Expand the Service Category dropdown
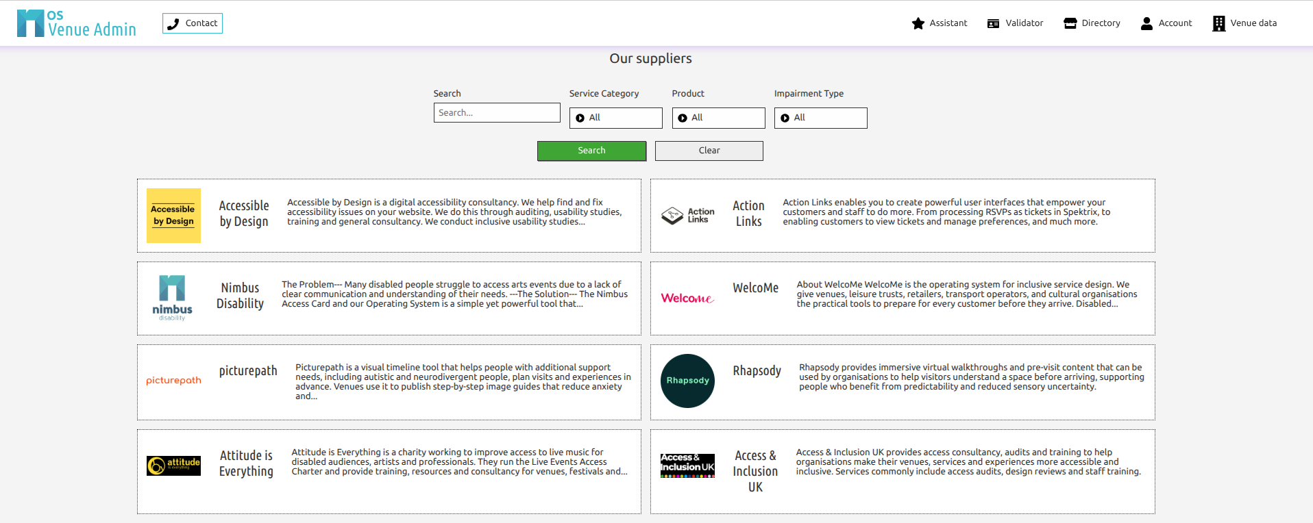The height and width of the screenshot is (523, 1313). (x=615, y=118)
